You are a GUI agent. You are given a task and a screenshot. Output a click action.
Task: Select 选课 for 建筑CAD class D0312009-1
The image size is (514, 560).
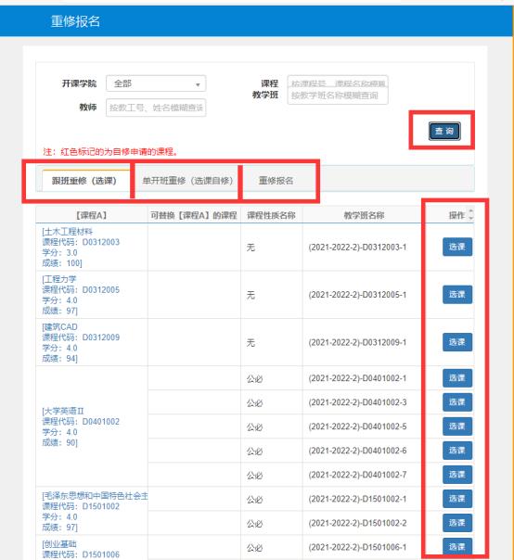tap(457, 342)
